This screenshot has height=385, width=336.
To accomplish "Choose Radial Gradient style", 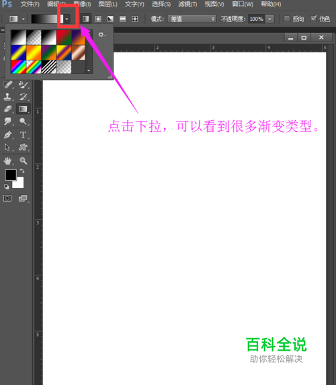I will click(x=98, y=19).
